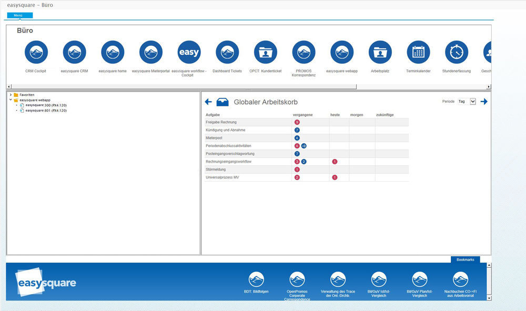Go forward with right arrow near Periode
The image size is (526, 311).
click(x=484, y=102)
